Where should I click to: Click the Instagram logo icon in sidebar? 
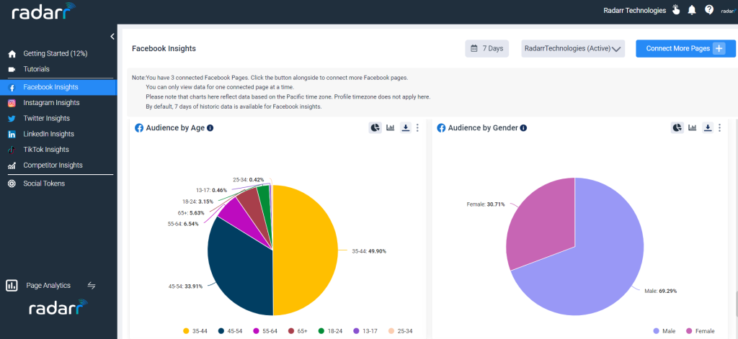pyautogui.click(x=12, y=103)
